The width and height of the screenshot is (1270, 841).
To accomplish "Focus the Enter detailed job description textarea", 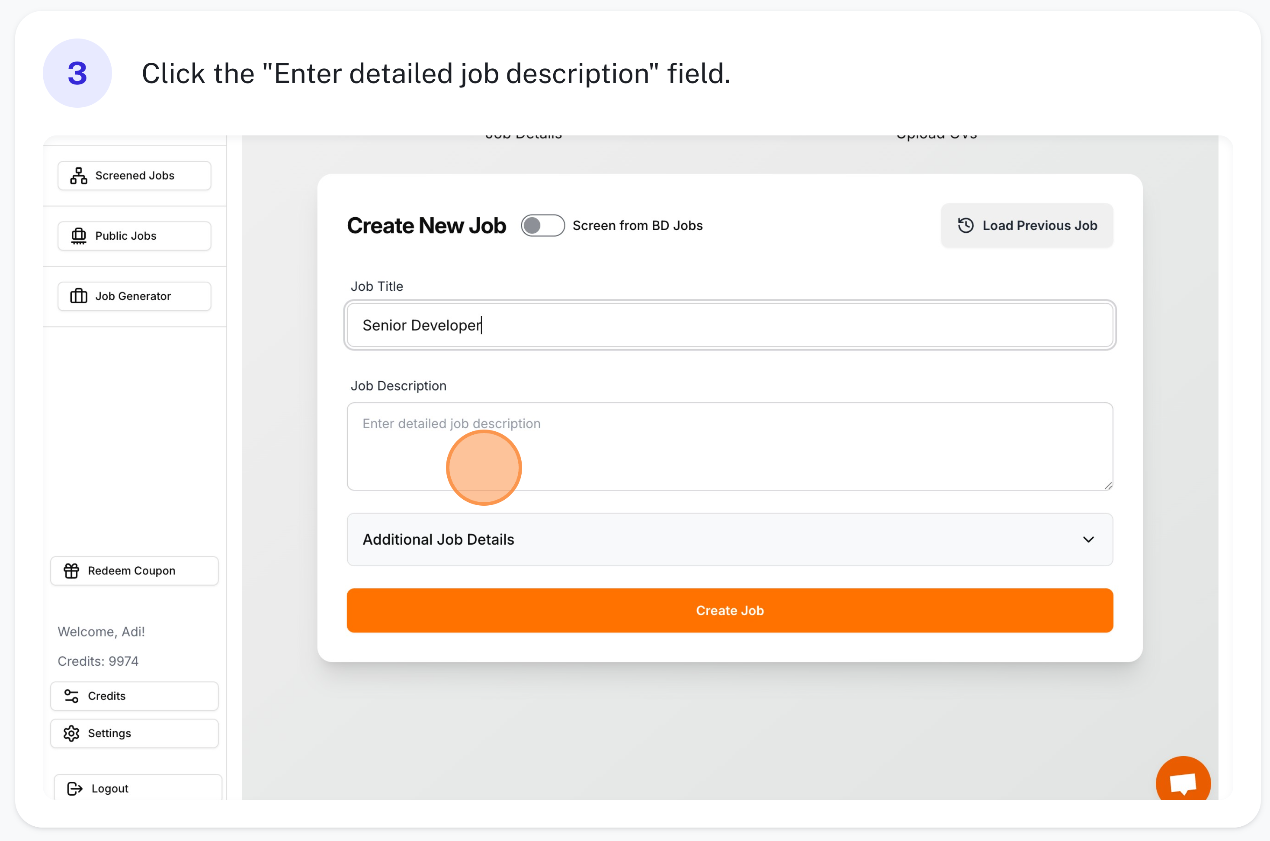I will click(729, 446).
